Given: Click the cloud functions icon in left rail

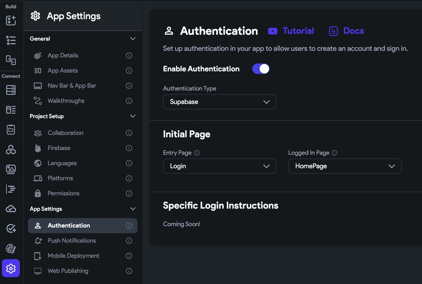Looking at the screenshot, I should 11,209.
